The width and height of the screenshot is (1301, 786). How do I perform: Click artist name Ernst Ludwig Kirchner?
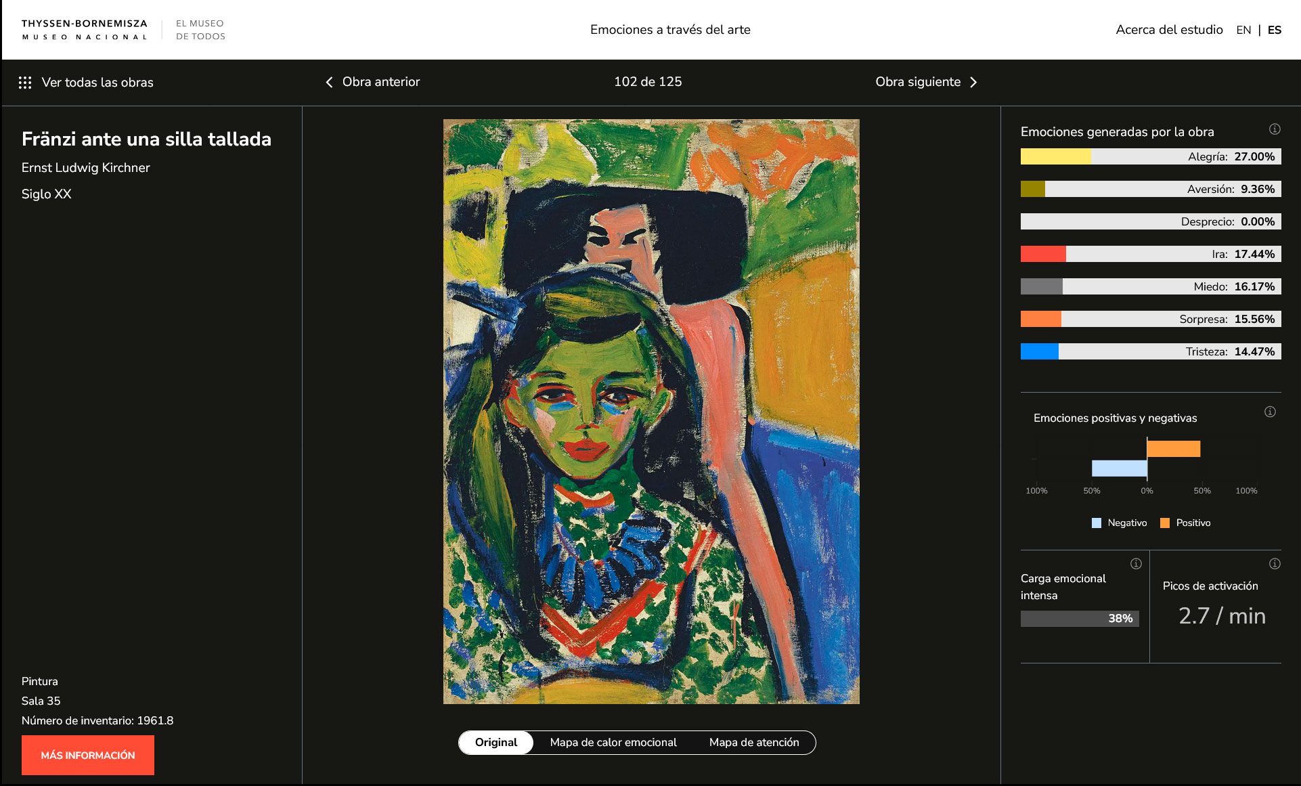pos(85,168)
